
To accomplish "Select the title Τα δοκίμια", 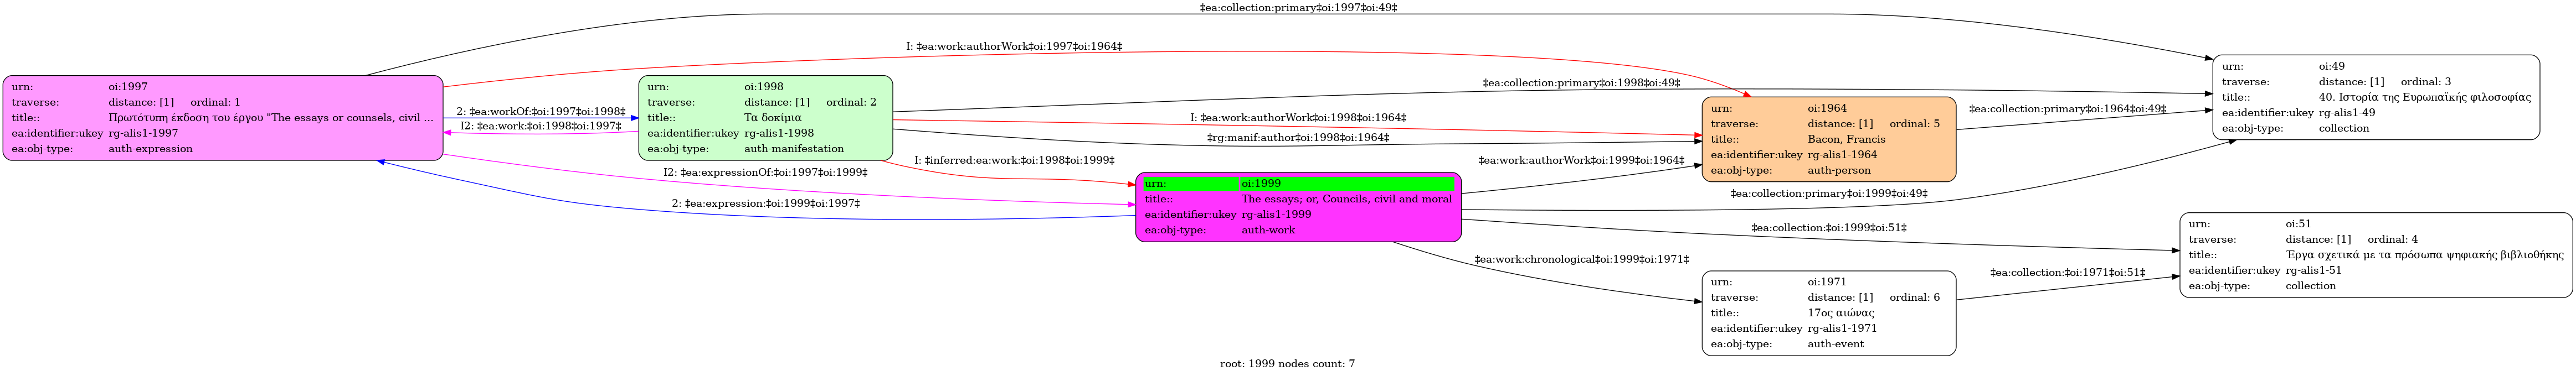I will [773, 118].
